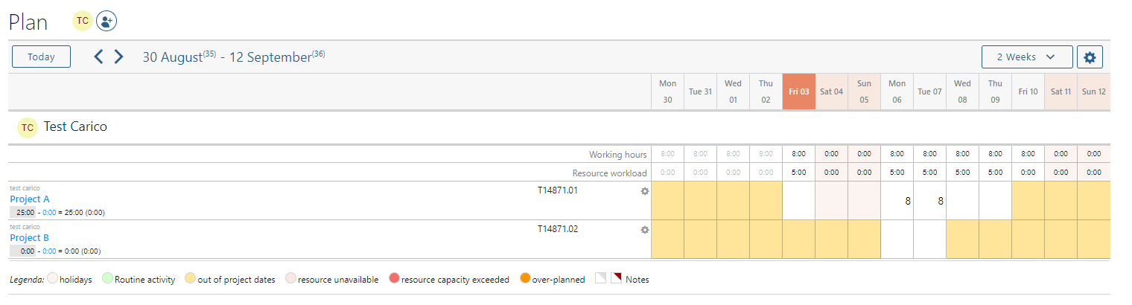Screen dimensions: 1132x305
Task: Open the Project A link
Action: (x=30, y=199)
